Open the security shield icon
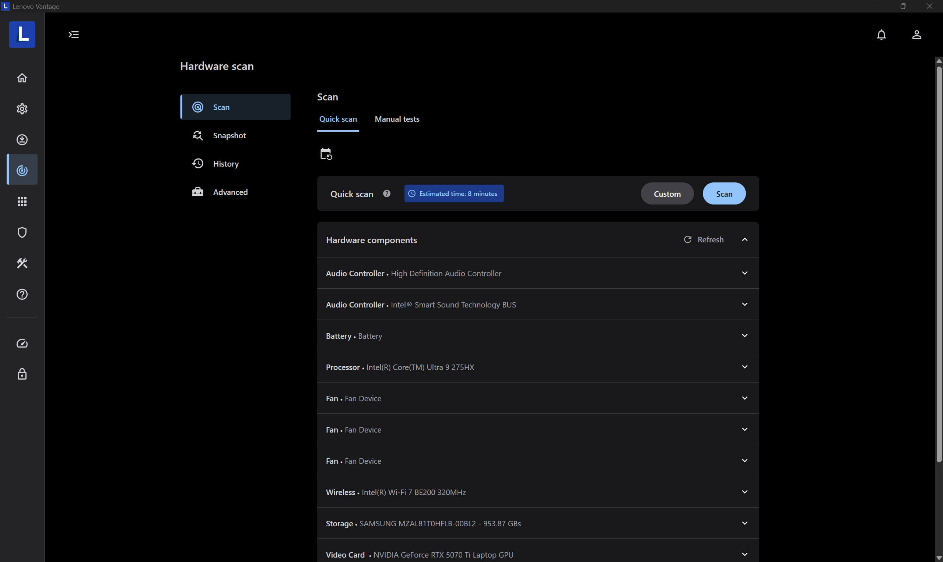The image size is (943, 562). pyautogui.click(x=22, y=232)
